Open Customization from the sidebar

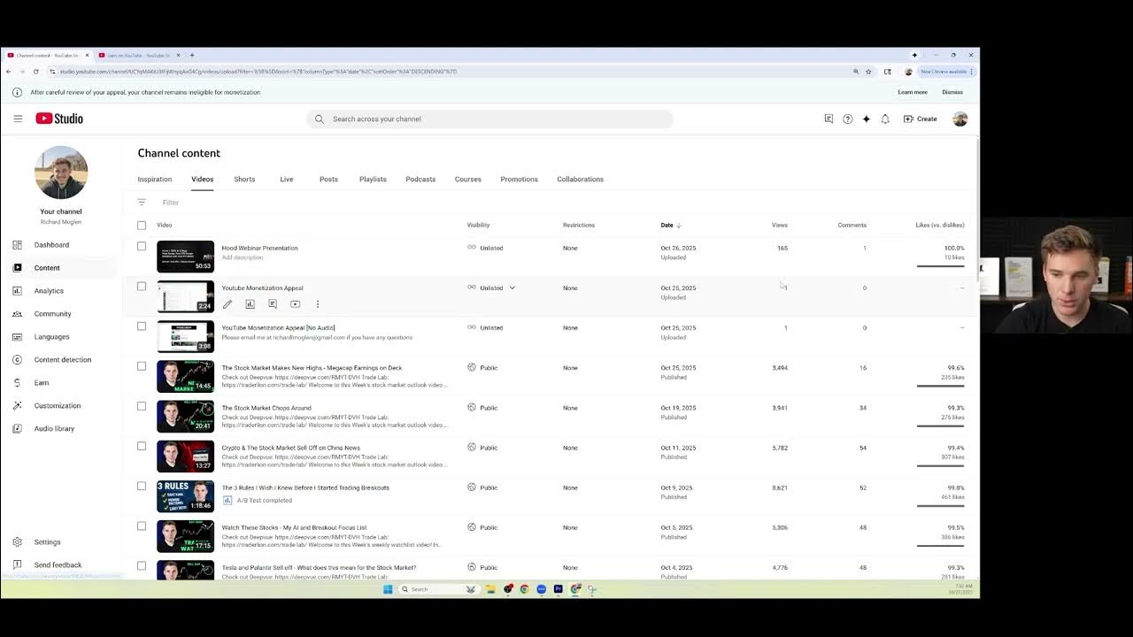point(57,406)
